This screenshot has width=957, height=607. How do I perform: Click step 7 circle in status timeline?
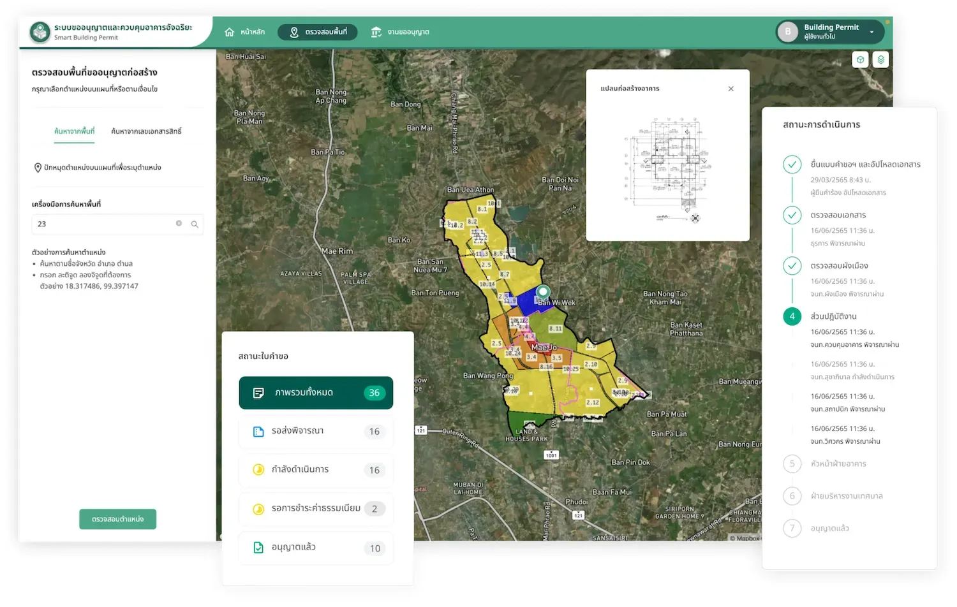coord(792,528)
